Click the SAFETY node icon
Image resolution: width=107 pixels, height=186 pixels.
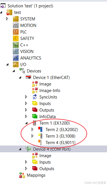[16, 39]
